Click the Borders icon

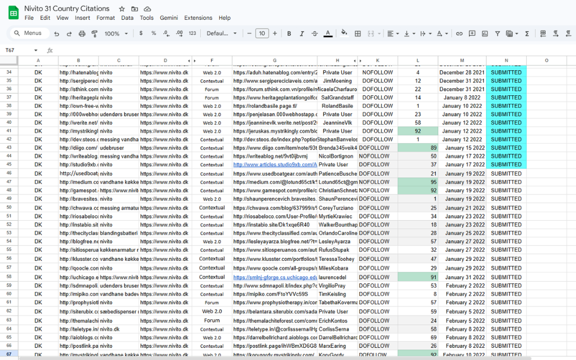coord(358,33)
